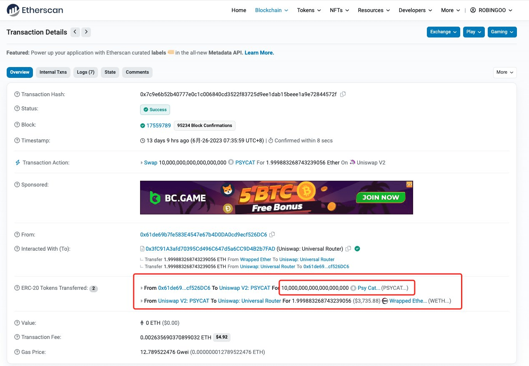This screenshot has width=529, height=366.
Task: Open the NFTs dropdown menu
Action: pos(339,10)
